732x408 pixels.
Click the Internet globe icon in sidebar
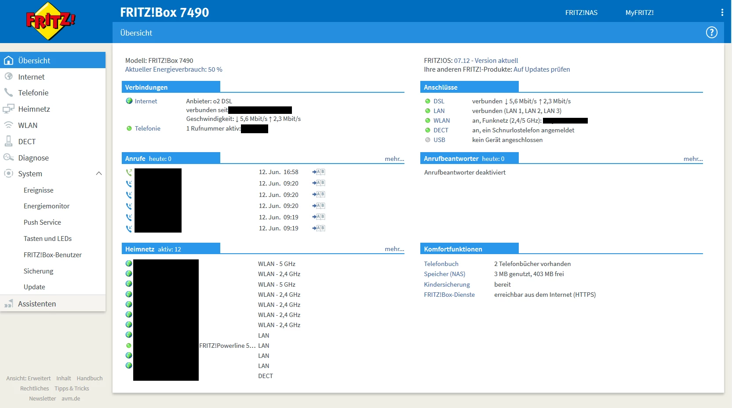[8, 76]
